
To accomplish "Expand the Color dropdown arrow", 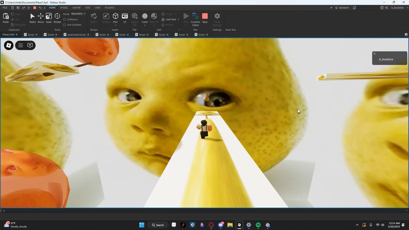I will tap(145, 25).
